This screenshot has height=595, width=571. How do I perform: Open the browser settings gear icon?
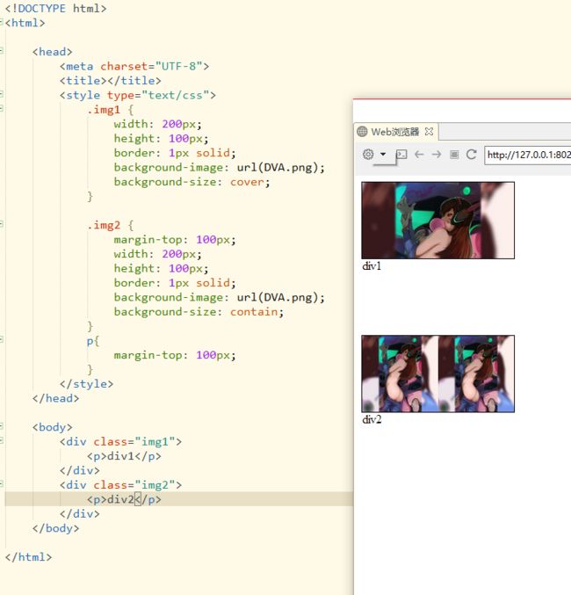point(368,155)
